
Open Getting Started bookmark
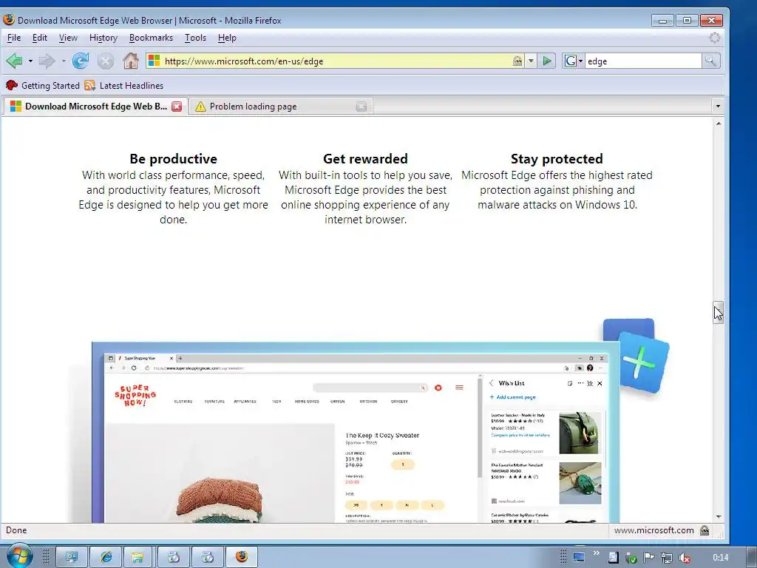pos(42,86)
